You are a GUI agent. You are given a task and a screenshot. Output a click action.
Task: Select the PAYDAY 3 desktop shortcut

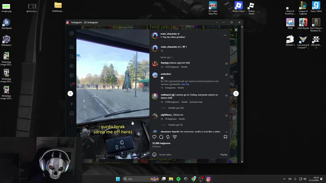[290, 41]
